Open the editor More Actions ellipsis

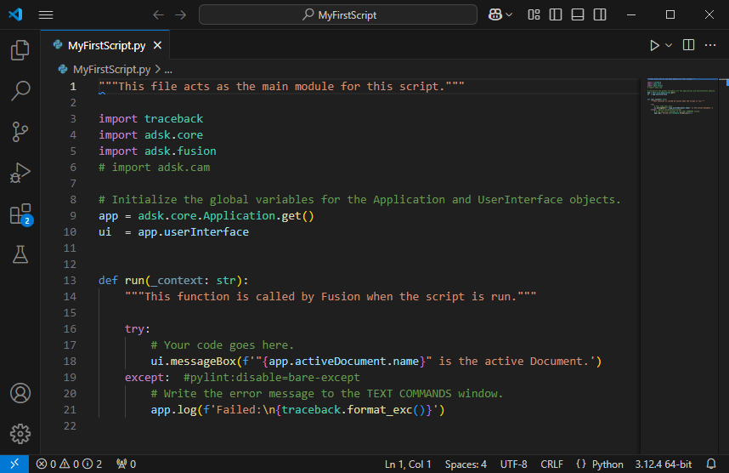tap(710, 45)
